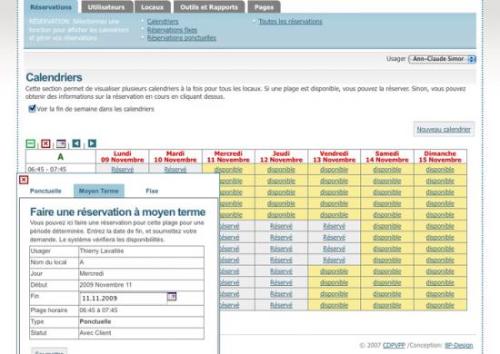Screen dimensions: 500x354
Task: Click Réservé under Mardi 10 Novembre
Action: point(175,170)
